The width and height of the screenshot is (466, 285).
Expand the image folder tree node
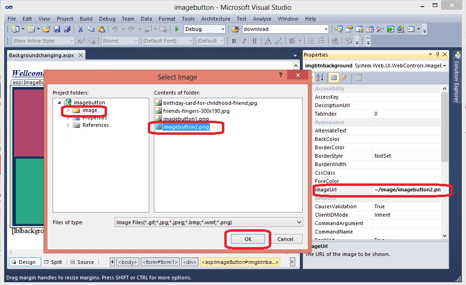[68, 110]
